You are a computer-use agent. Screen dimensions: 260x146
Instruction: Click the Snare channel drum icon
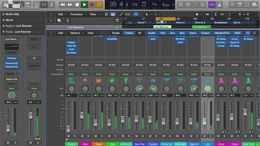[x=98, y=80]
